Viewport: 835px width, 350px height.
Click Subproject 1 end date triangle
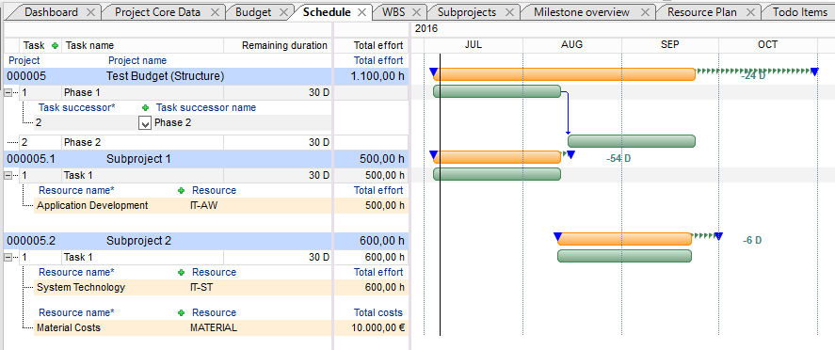point(570,155)
